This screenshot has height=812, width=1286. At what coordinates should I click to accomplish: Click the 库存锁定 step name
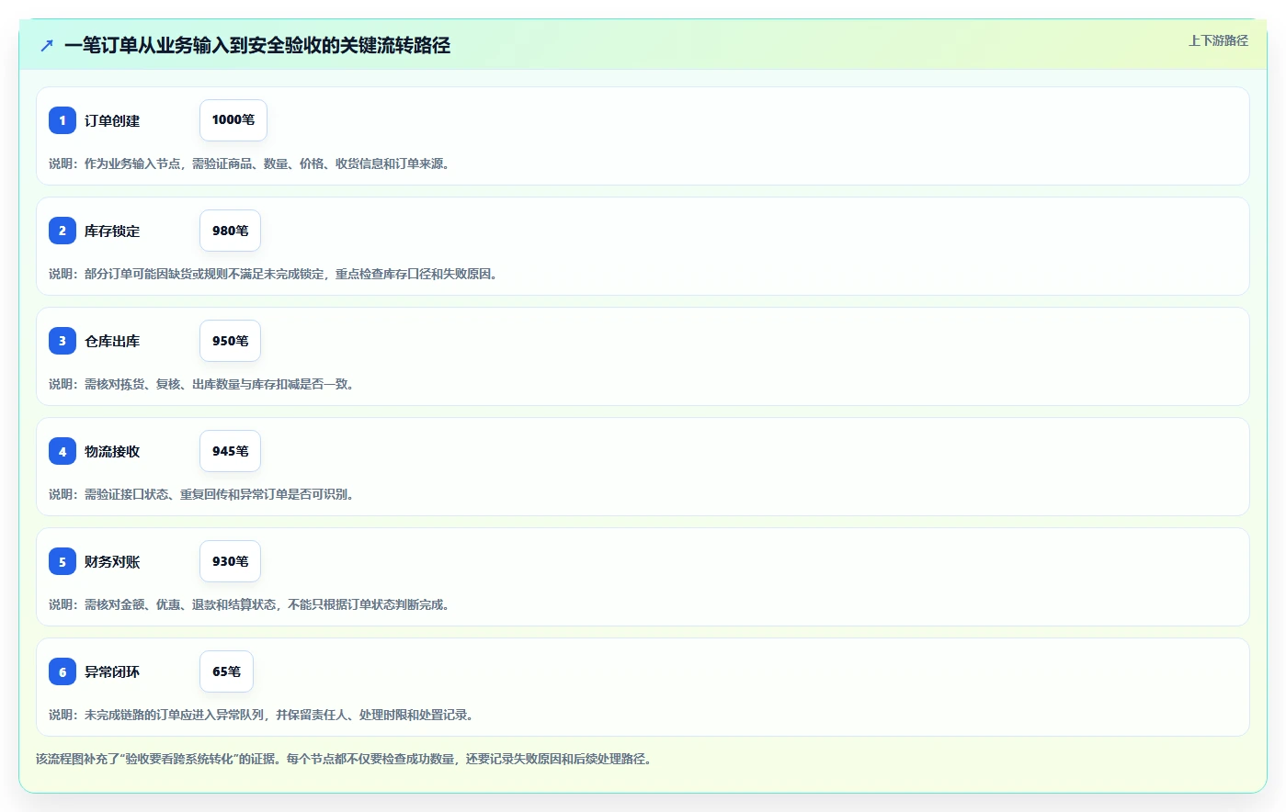(112, 231)
